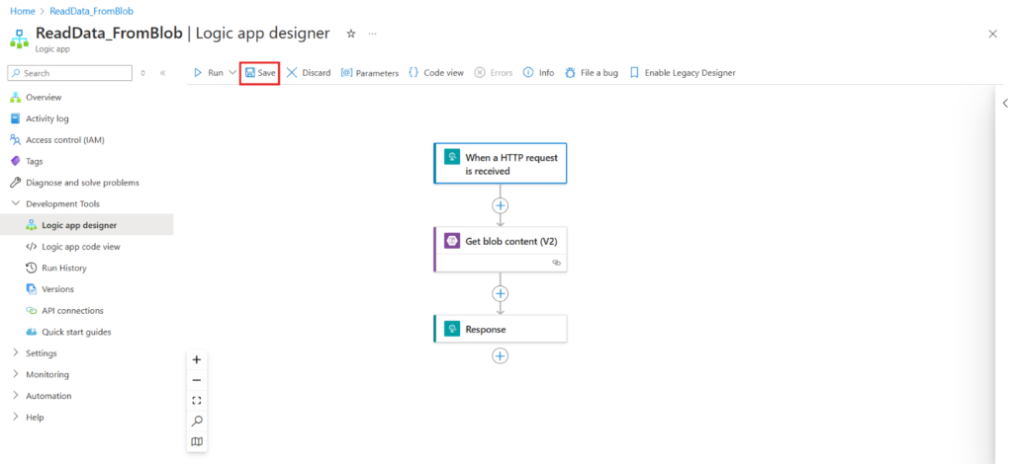Select the Response action card
Screen dimensions: 1013x464
tap(500, 329)
